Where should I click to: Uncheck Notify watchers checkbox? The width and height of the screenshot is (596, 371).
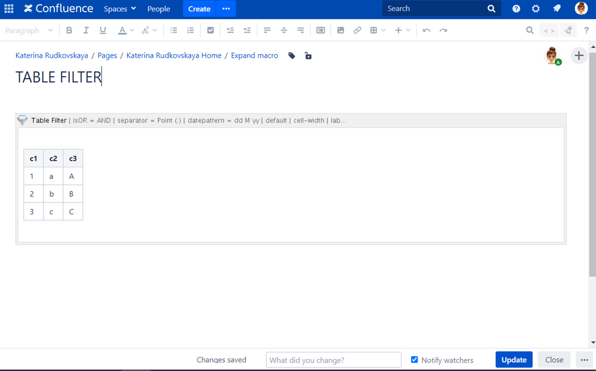(414, 359)
